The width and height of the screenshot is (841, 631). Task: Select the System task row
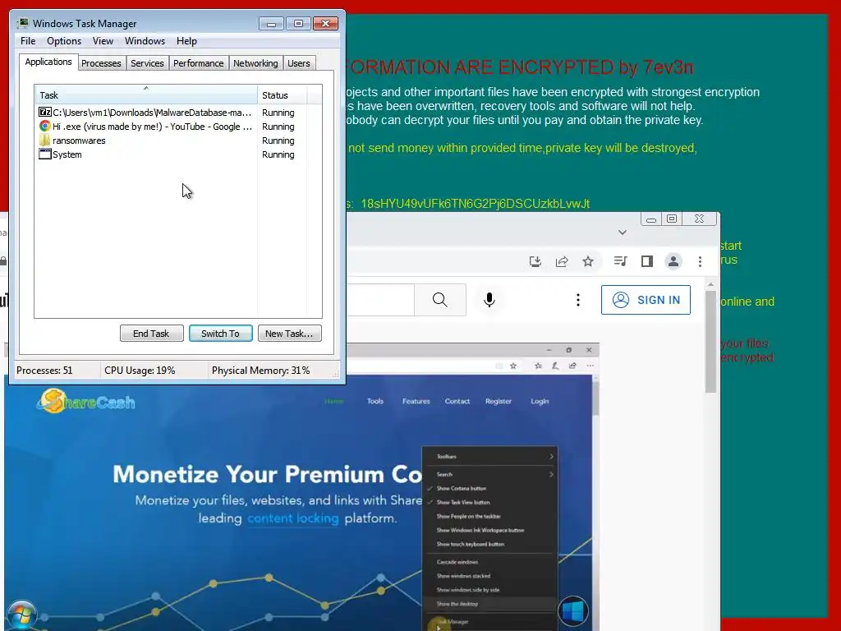[171, 154]
